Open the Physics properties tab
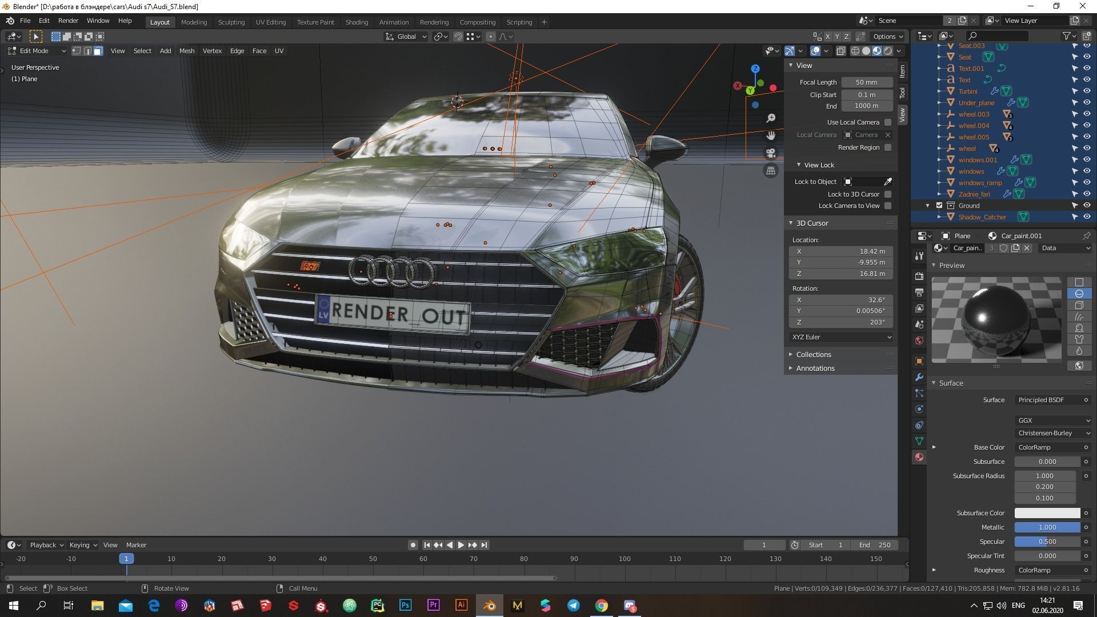1097x617 pixels. pos(919,409)
